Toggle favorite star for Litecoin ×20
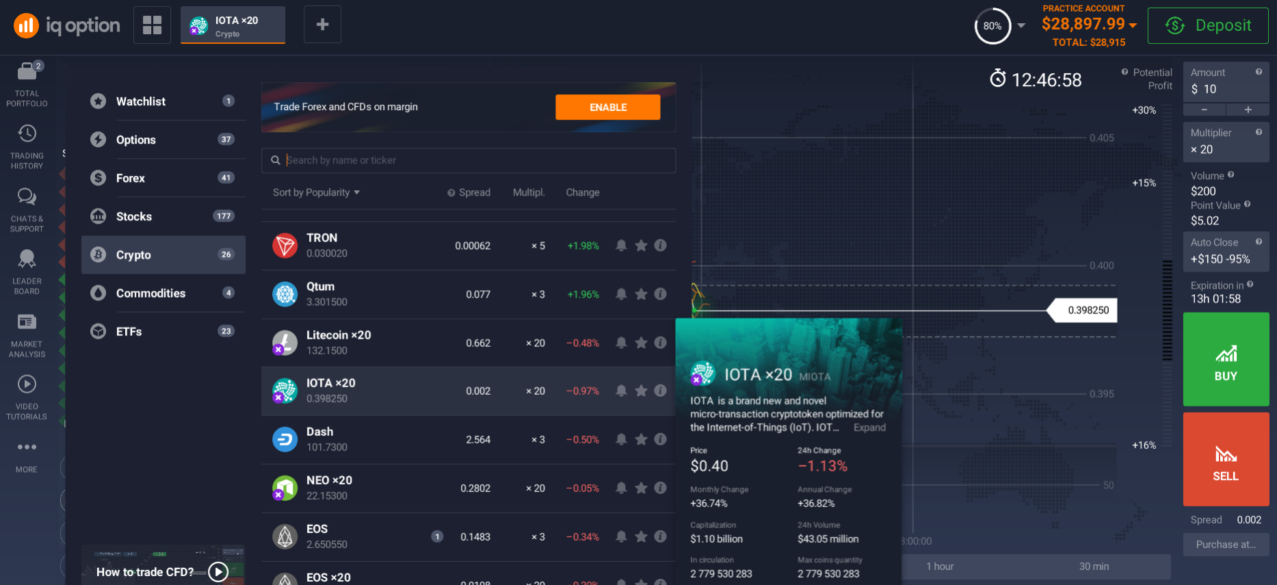This screenshot has width=1277, height=585. [641, 342]
